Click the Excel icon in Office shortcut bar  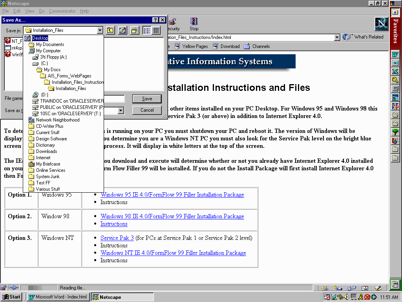pos(395,72)
